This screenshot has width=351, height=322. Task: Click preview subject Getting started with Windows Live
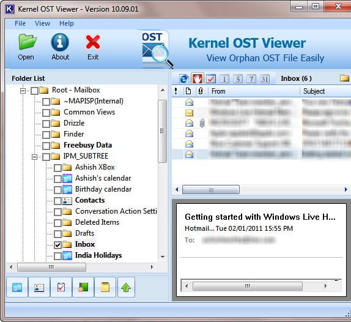260,217
